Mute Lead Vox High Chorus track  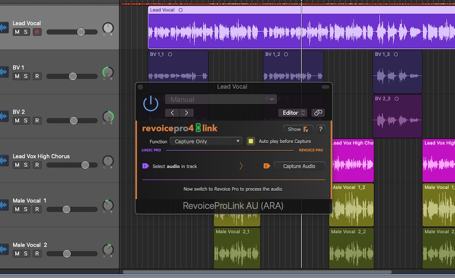point(17,165)
